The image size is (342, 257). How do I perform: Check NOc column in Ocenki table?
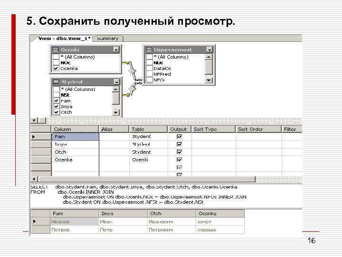(x=56, y=62)
